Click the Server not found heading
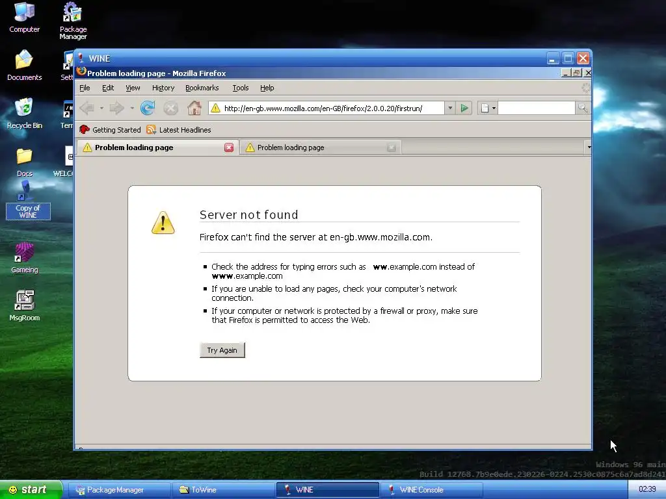This screenshot has width=666, height=499. (248, 214)
